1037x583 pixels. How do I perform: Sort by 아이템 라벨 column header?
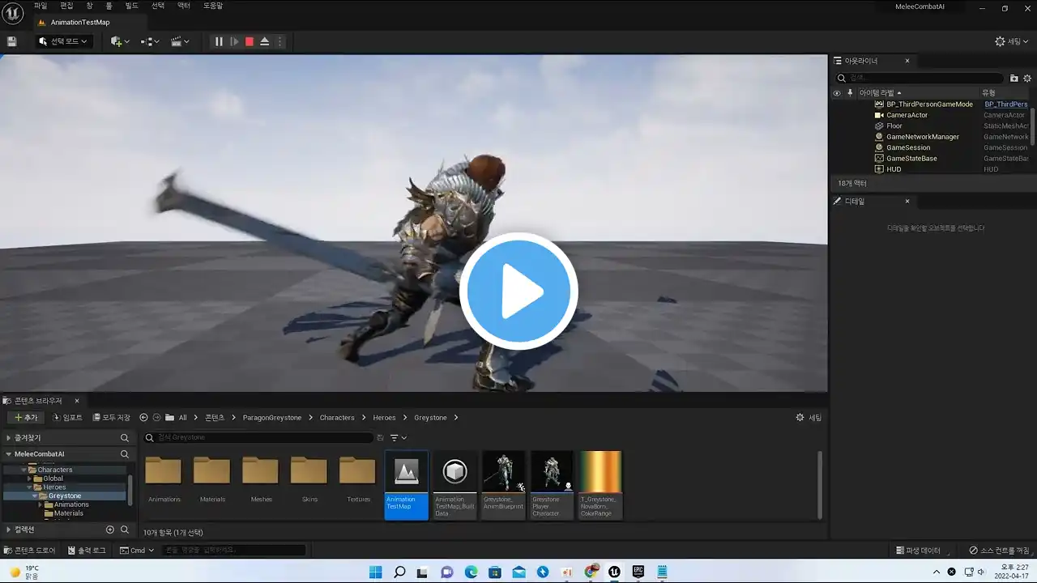click(x=880, y=93)
